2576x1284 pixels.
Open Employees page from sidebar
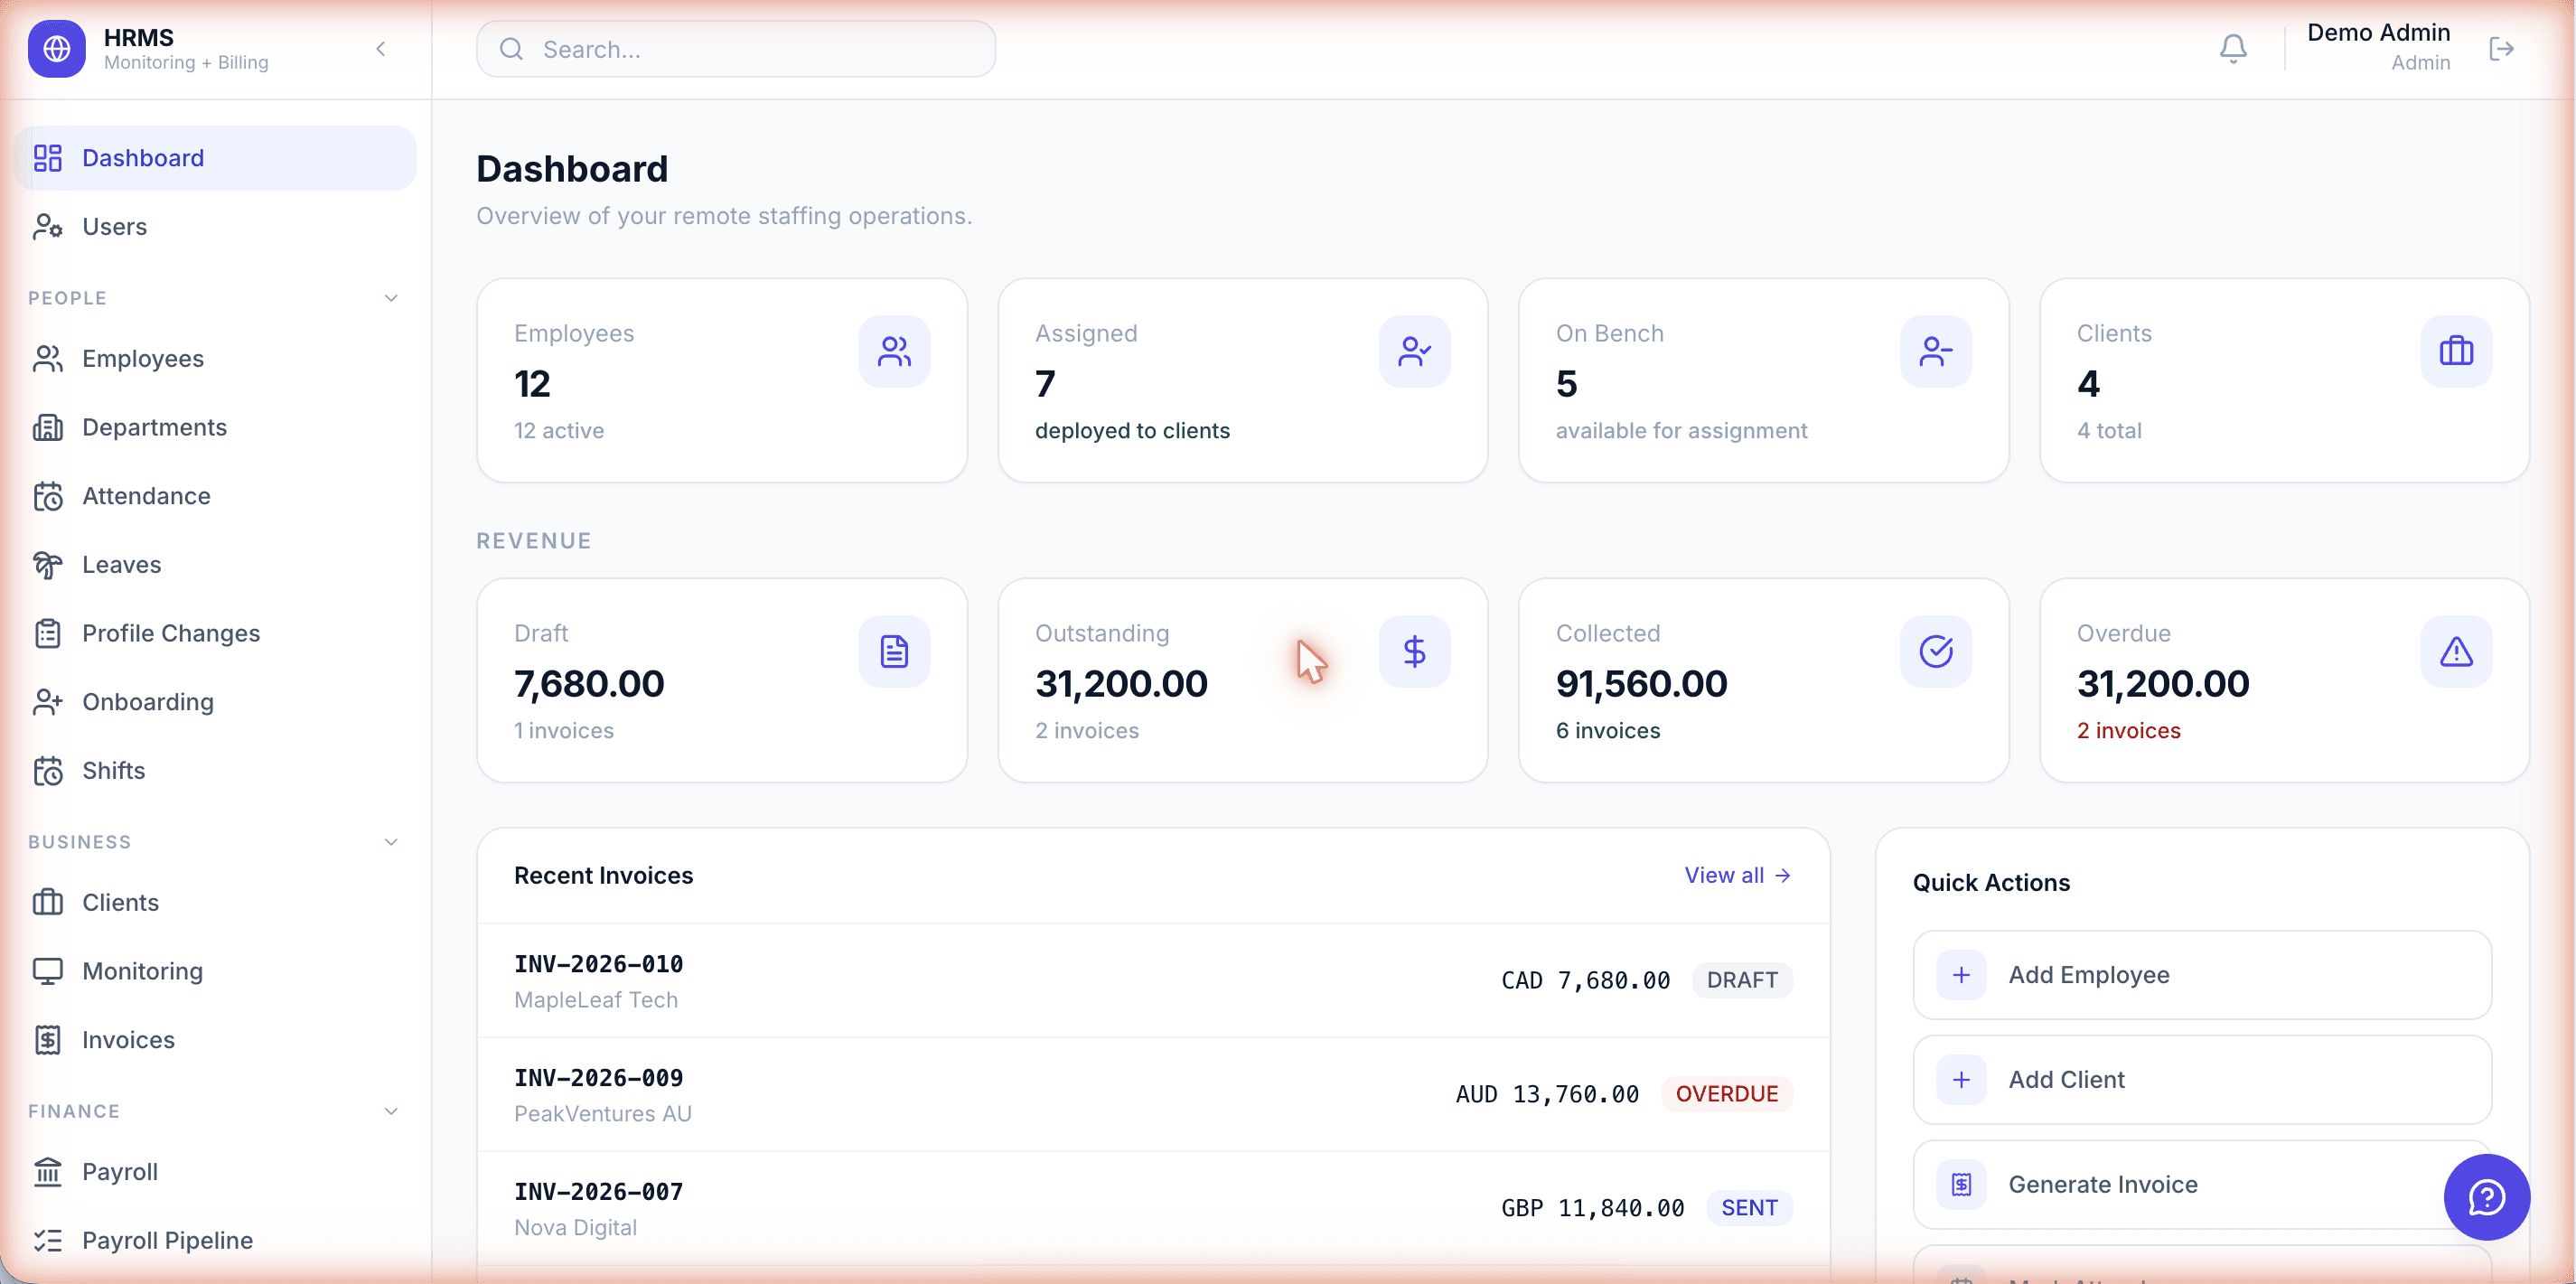(215, 359)
